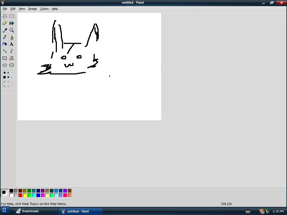This screenshot has width=287, height=215.
Task: Pick the cyan swatch
Action: [34, 195]
